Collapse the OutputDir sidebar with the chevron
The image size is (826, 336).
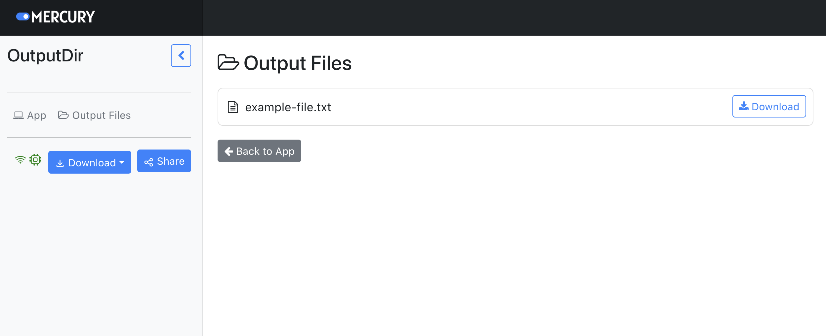pyautogui.click(x=181, y=55)
